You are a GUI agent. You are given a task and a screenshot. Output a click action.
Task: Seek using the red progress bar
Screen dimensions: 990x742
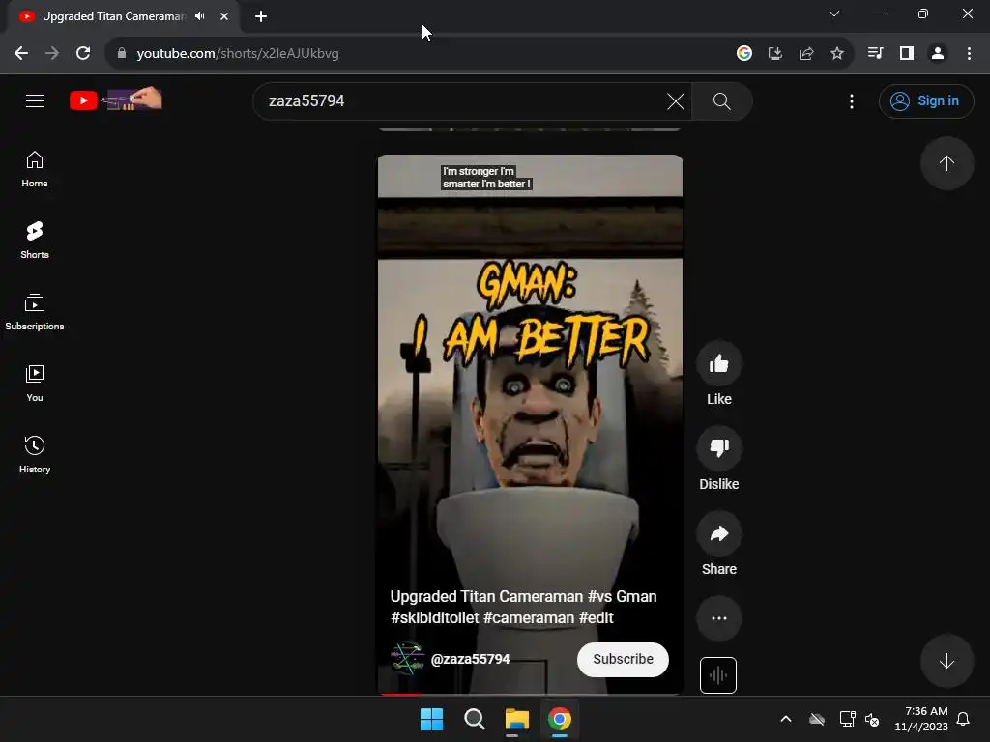click(x=530, y=694)
